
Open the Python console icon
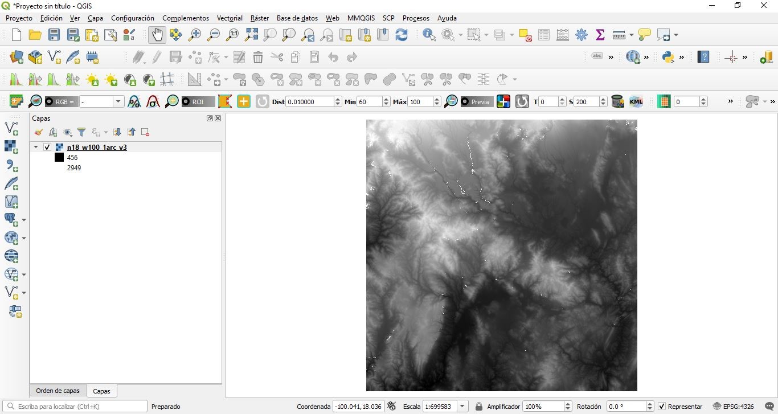coord(668,57)
